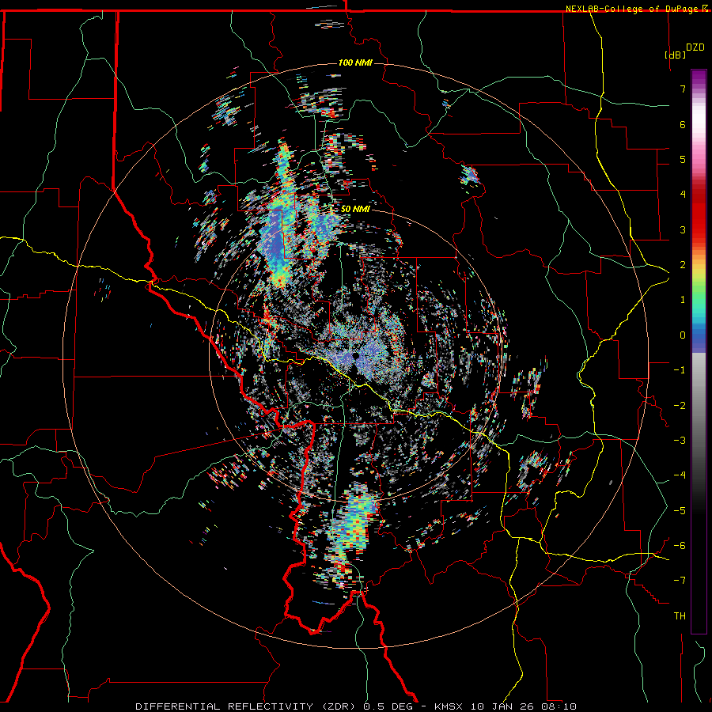Screen dimensions: 712x712
Task: Select the 5 dB scale value
Action: click(x=683, y=159)
